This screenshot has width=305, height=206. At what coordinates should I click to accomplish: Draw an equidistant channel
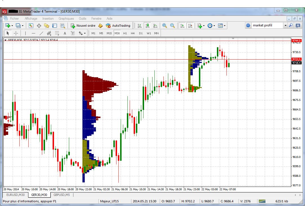(49, 33)
